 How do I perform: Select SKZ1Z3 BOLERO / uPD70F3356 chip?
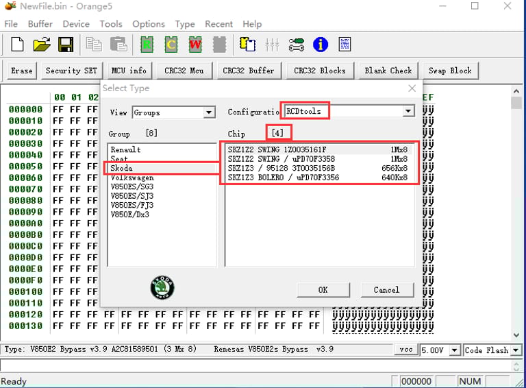coord(317,178)
